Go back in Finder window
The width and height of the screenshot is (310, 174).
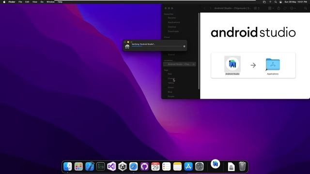click(x=204, y=8)
